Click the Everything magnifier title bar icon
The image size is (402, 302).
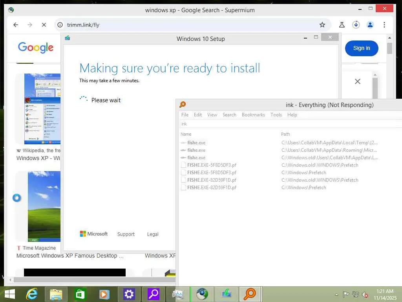[183, 105]
